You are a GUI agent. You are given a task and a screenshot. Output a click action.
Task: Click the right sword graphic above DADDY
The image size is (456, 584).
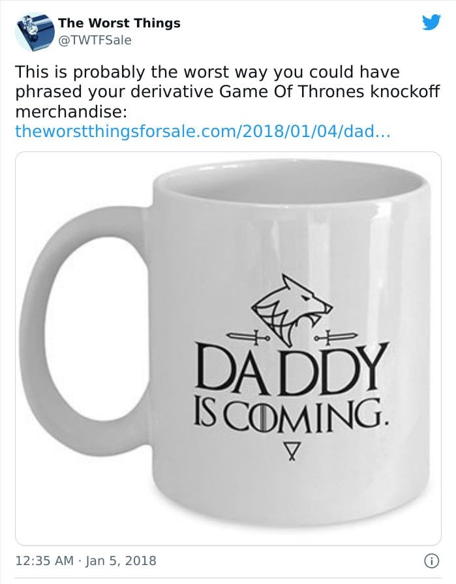tap(336, 337)
